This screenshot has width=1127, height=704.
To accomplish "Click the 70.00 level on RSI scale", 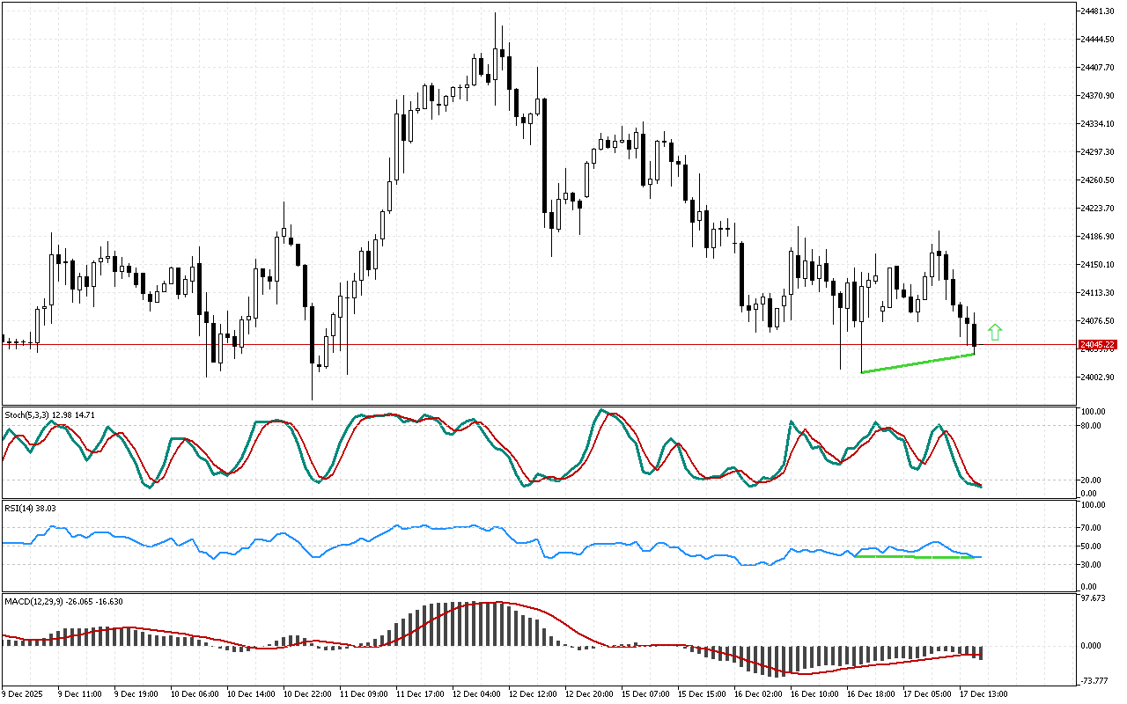I will coord(1092,528).
